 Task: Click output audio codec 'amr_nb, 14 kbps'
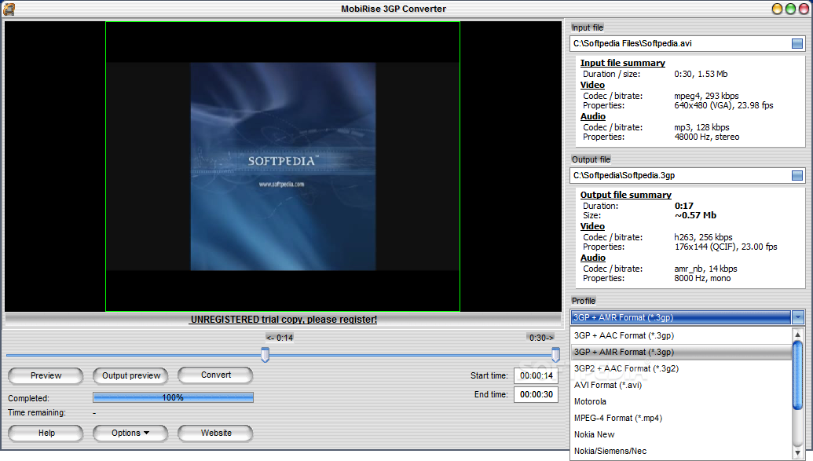tap(705, 269)
